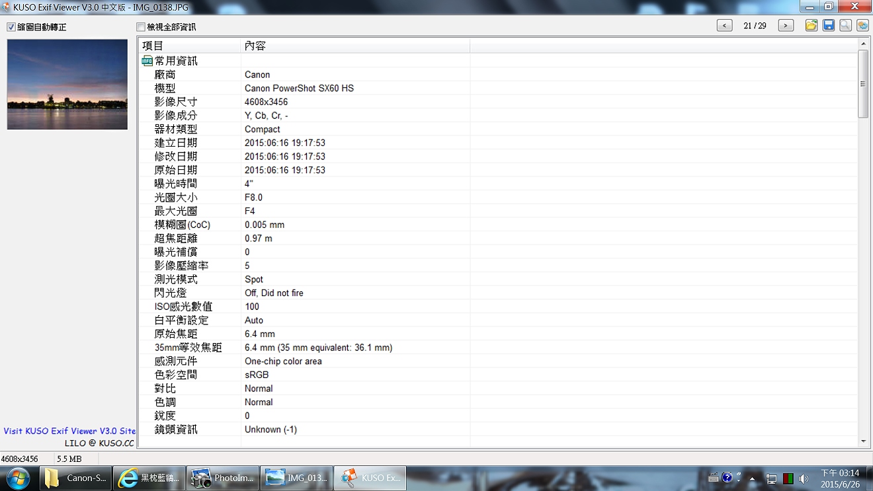Image resolution: width=873 pixels, height=491 pixels.
Task: Click the LILO @ KUSO.CC link
Action: coord(99,443)
